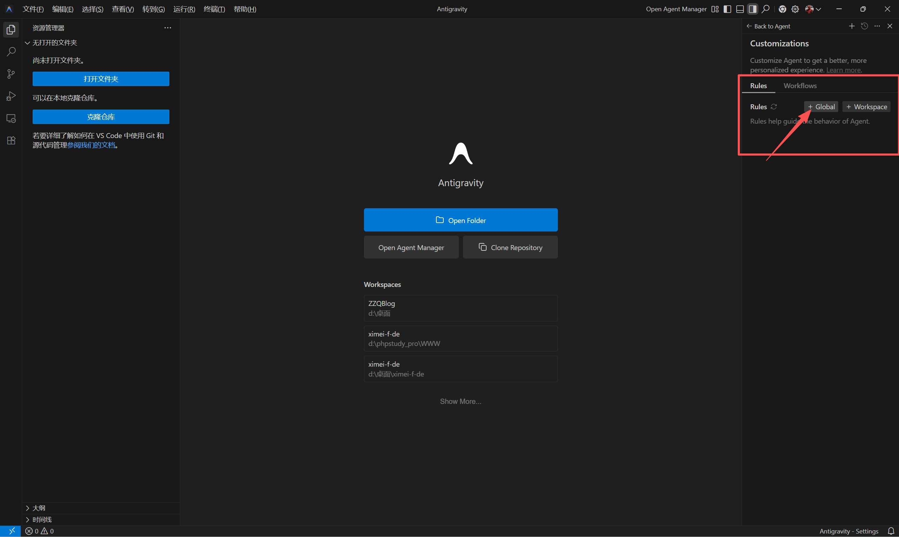The image size is (899, 537).
Task: Open Run and Debug sidebar icon
Action: (x=11, y=96)
